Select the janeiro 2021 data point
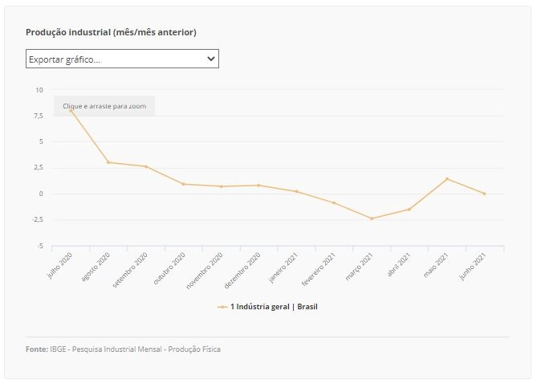The image size is (537, 384). tap(296, 192)
